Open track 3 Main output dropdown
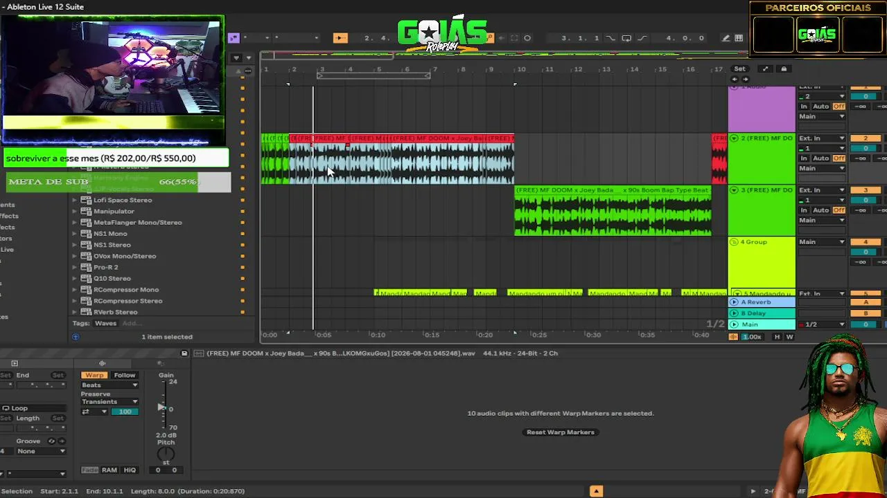This screenshot has width=887, height=498. pos(822,220)
